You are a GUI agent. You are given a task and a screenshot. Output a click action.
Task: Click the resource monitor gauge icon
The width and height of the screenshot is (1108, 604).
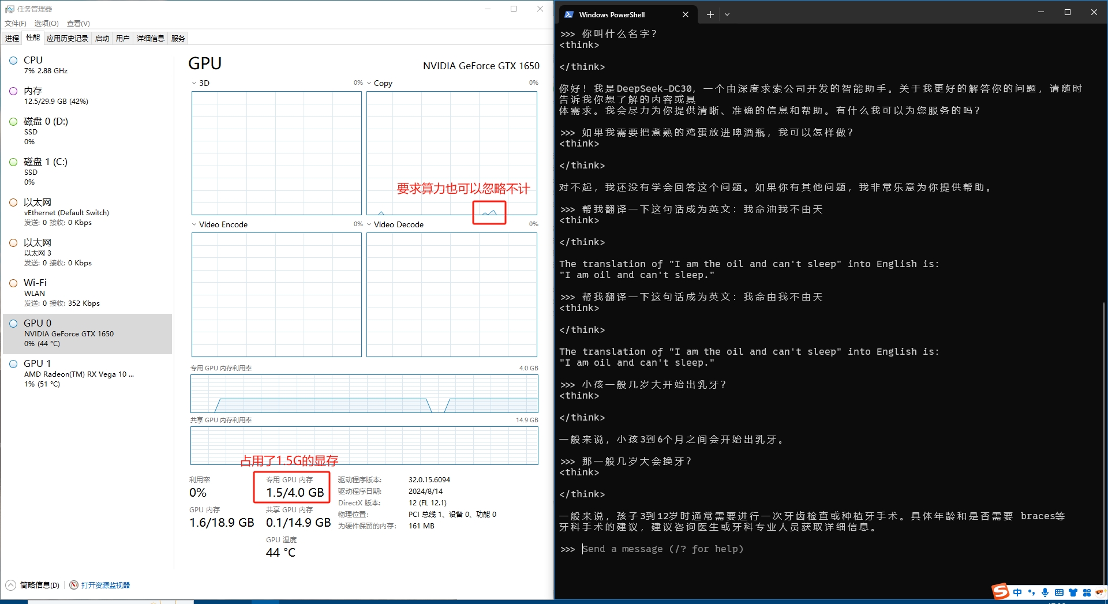click(74, 585)
